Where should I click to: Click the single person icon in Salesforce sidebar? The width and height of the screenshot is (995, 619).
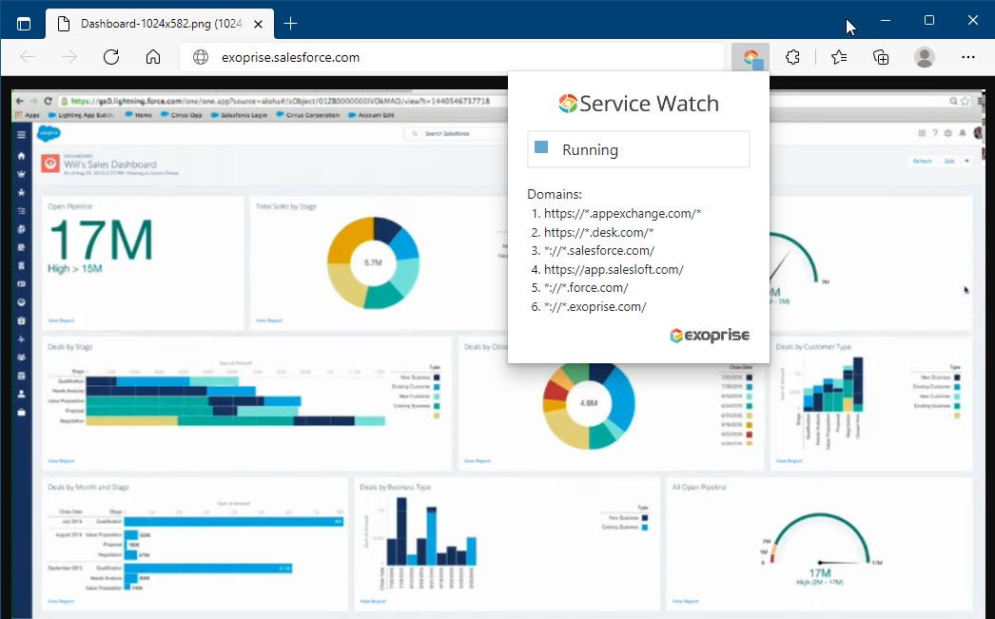point(21,394)
